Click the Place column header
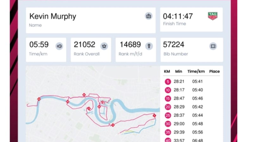Screen dimensions: 253x142 click(x=214, y=71)
